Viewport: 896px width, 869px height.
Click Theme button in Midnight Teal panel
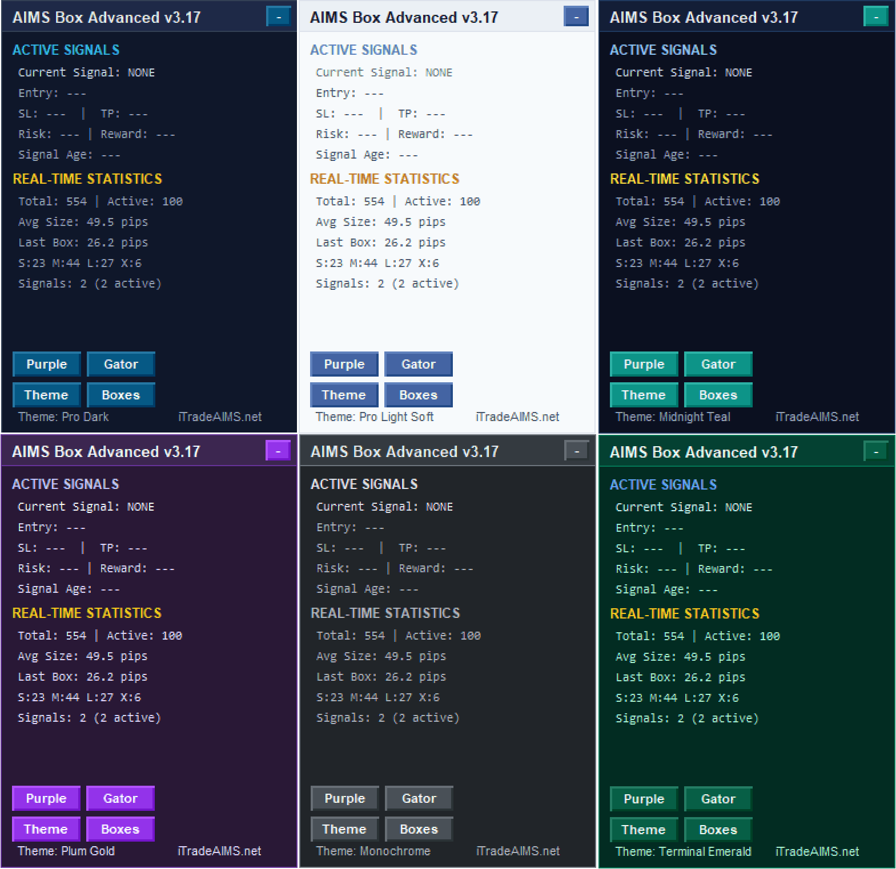644,395
